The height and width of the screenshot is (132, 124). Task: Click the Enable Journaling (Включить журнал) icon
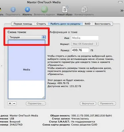point(44,9)
